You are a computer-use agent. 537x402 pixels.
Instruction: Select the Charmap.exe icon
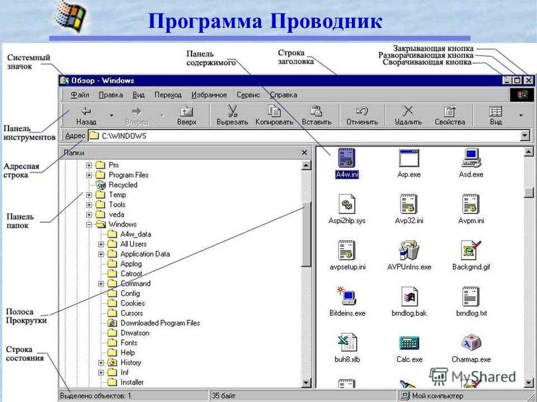[471, 342]
